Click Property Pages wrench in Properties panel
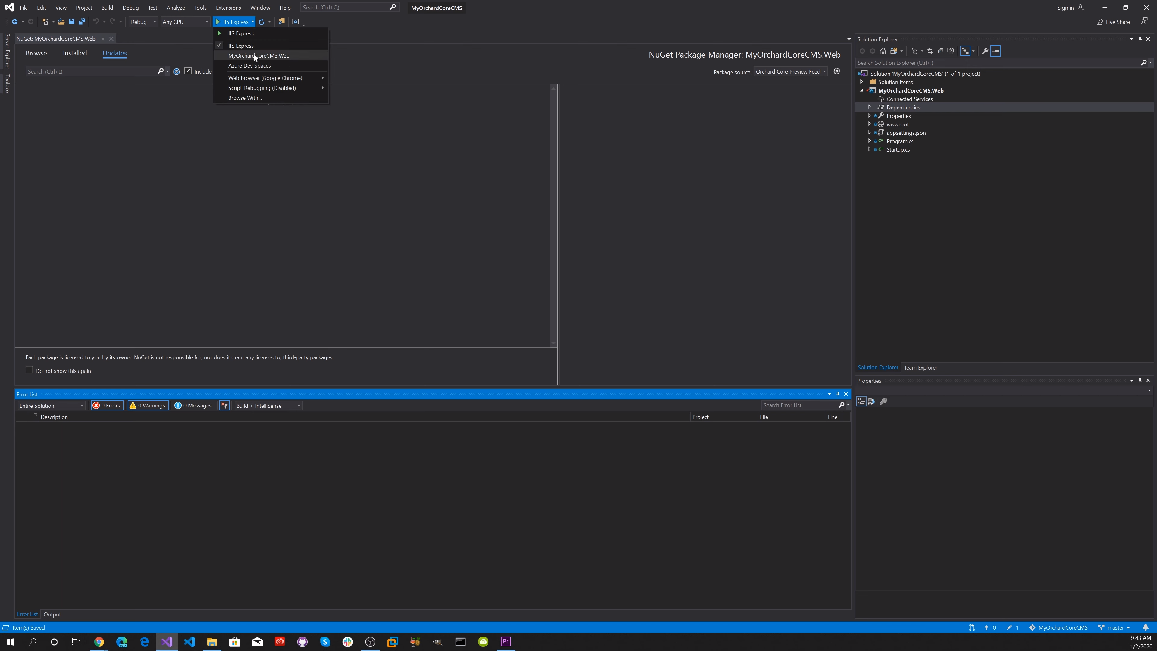 [883, 401]
